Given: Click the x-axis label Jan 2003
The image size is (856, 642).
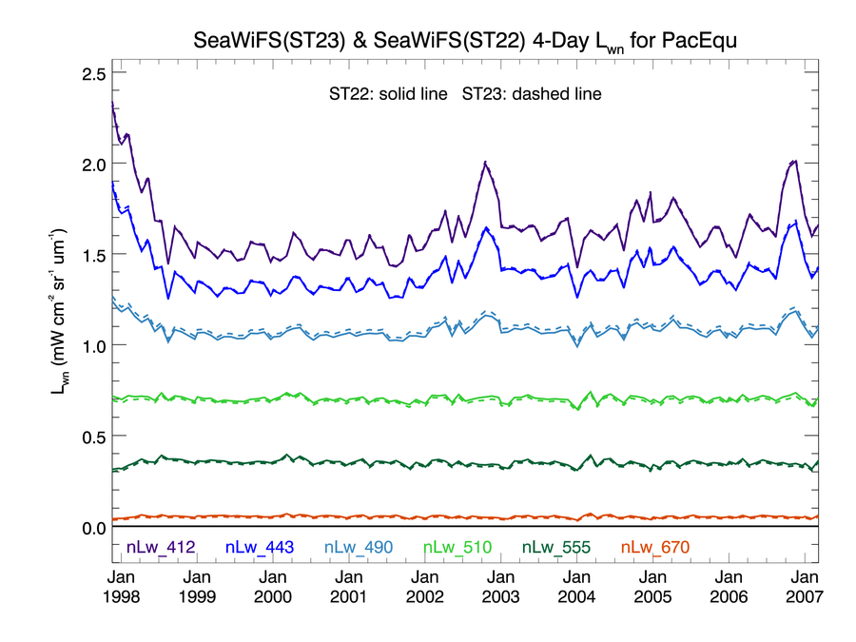Looking at the screenshot, I should tap(500, 587).
